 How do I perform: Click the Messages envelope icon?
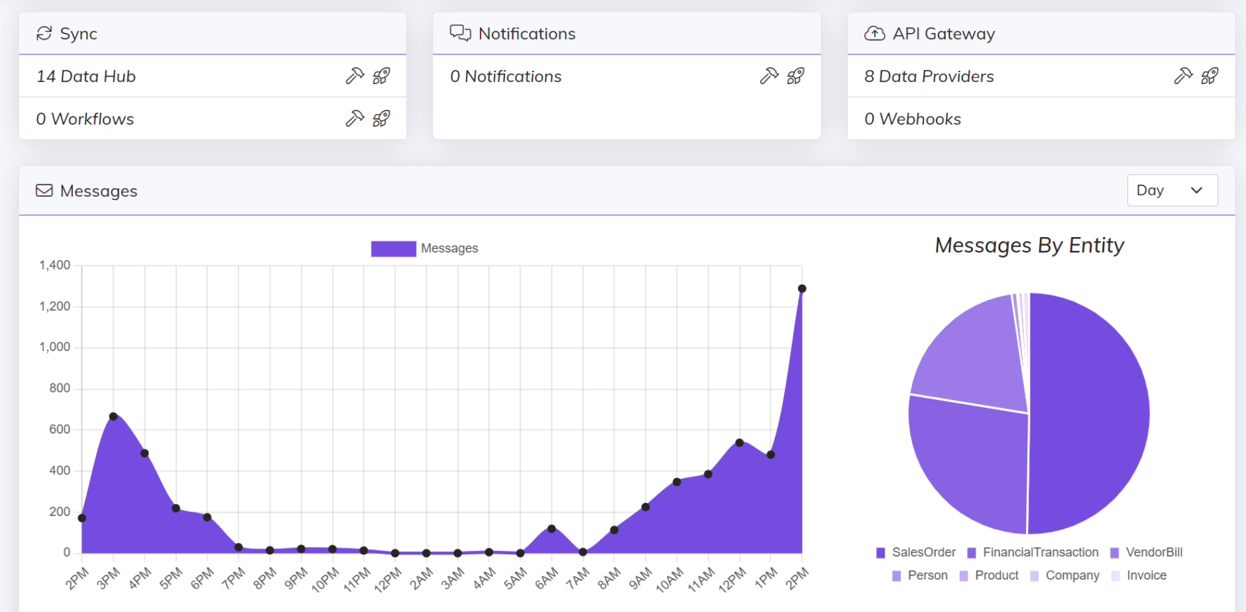coord(44,191)
